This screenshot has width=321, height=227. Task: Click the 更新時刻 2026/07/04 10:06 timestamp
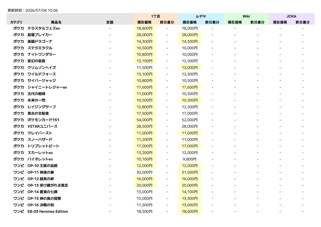[x=33, y=10]
